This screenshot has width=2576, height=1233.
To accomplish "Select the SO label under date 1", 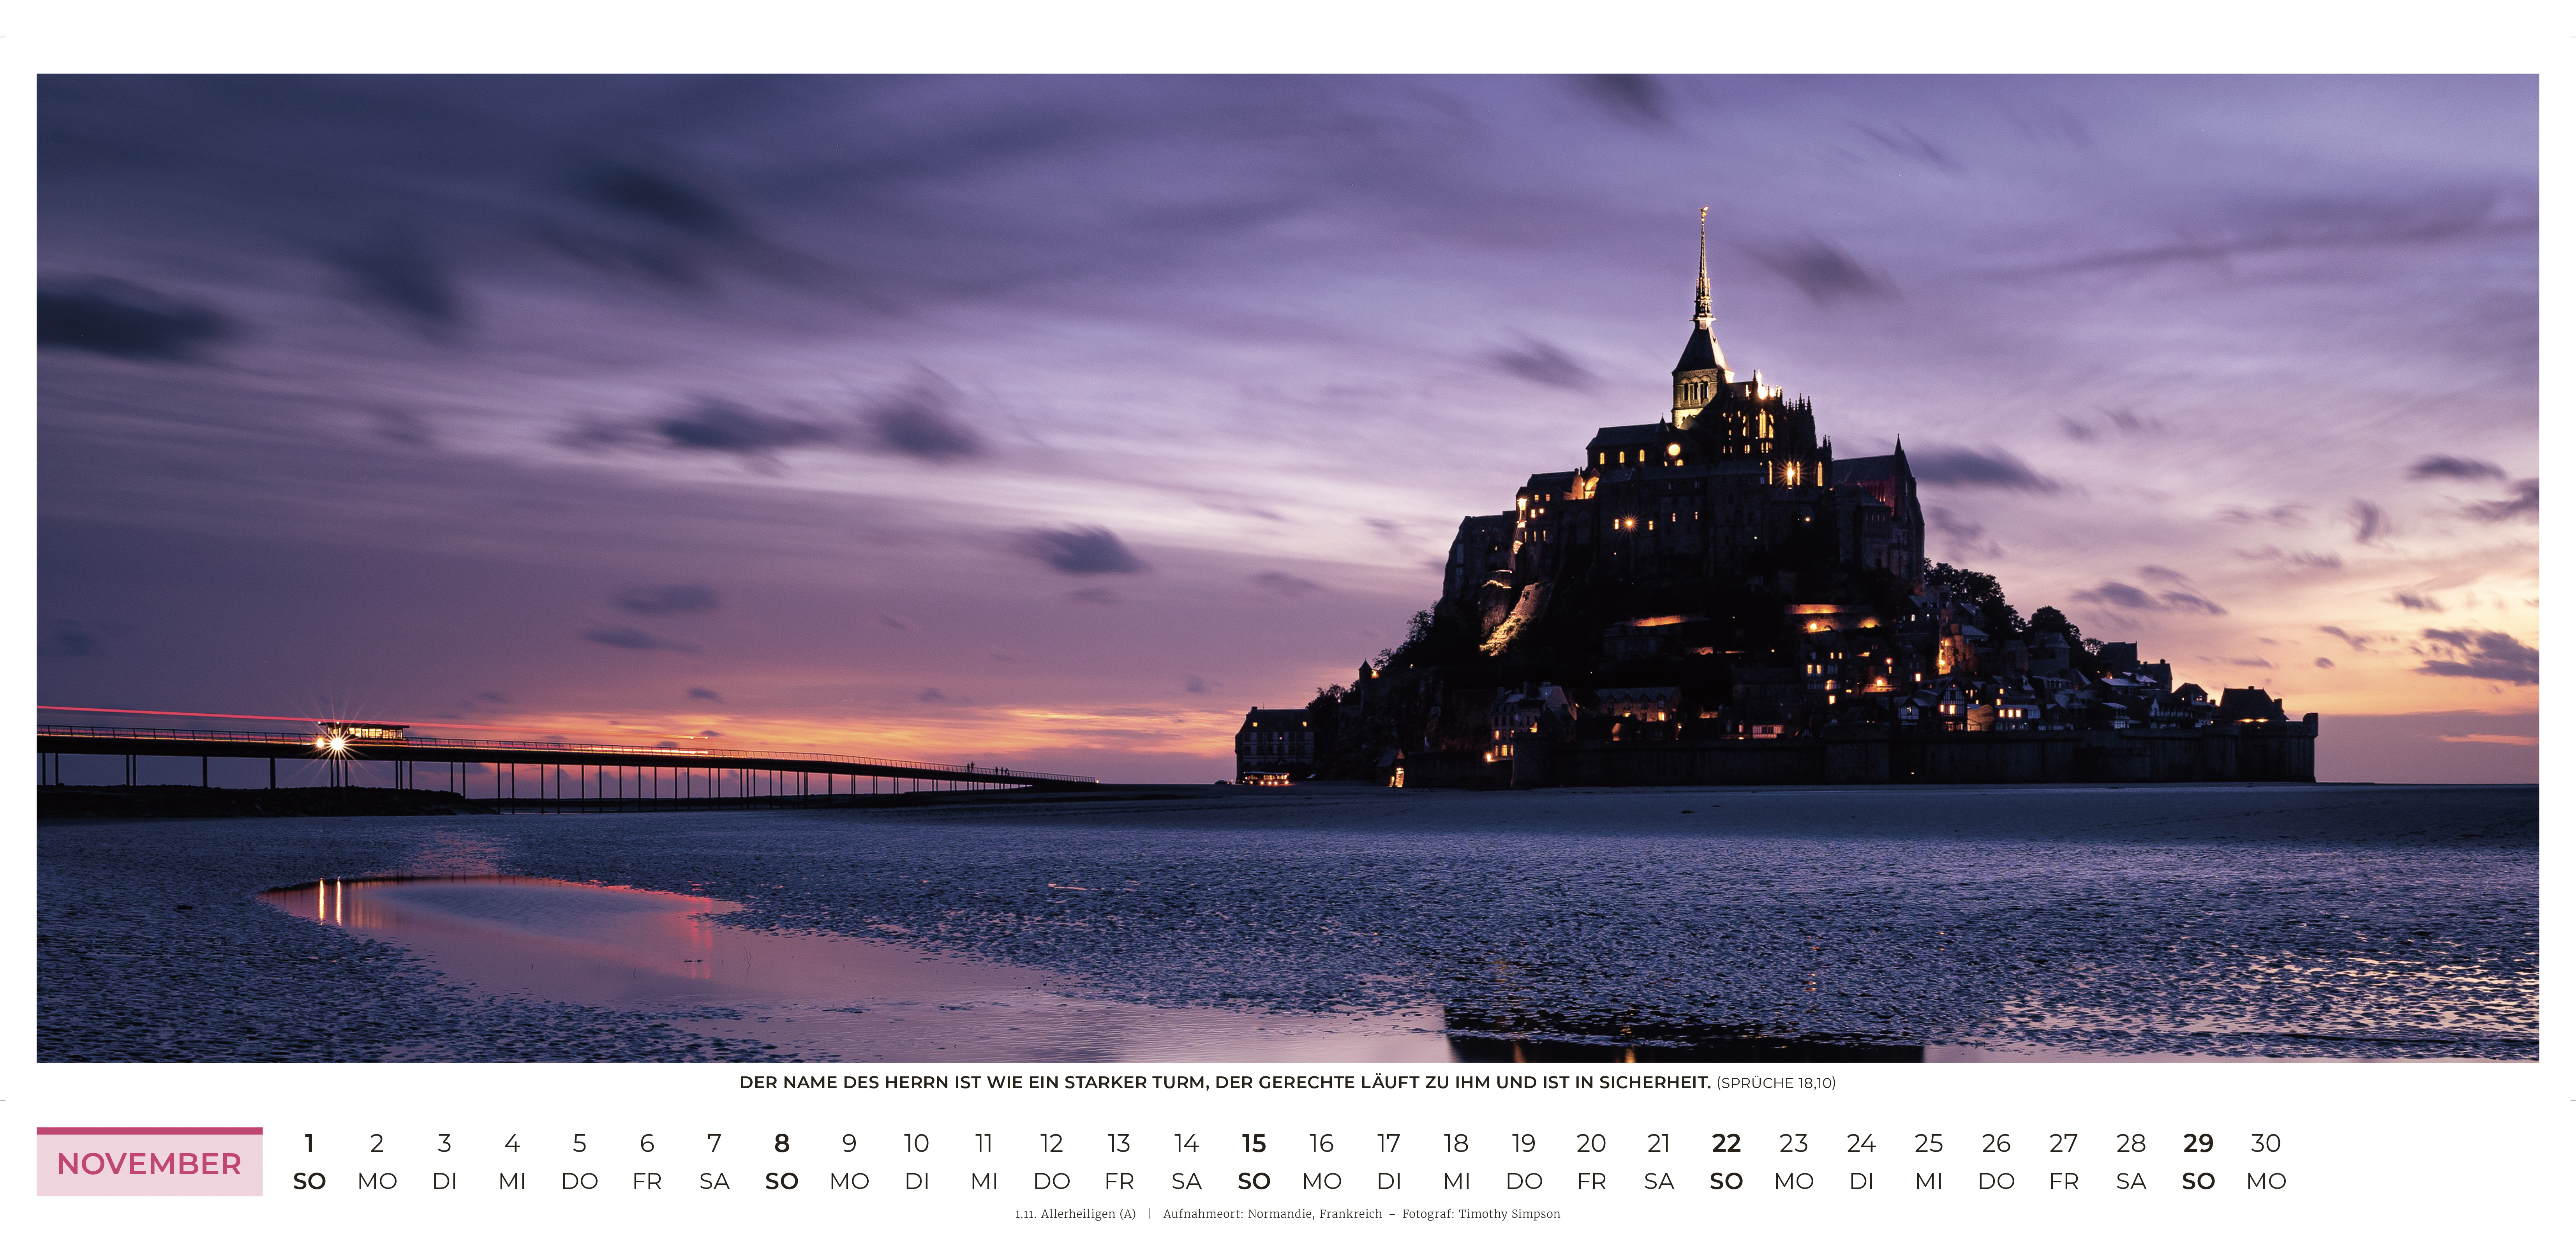I will (x=311, y=1181).
